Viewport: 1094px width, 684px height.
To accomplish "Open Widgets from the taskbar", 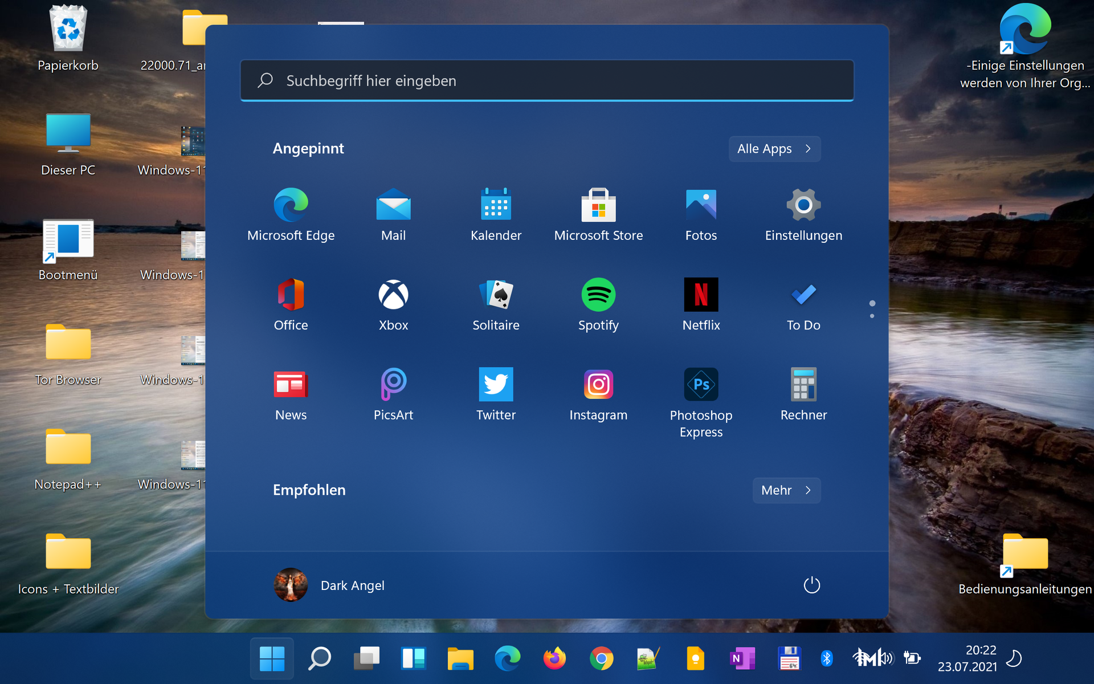I will click(x=413, y=658).
